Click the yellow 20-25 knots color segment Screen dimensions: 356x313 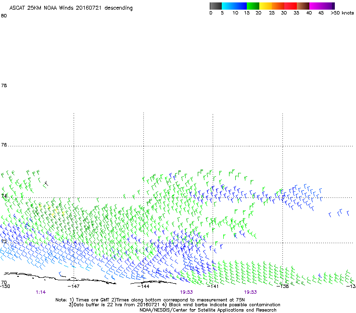(266, 6)
